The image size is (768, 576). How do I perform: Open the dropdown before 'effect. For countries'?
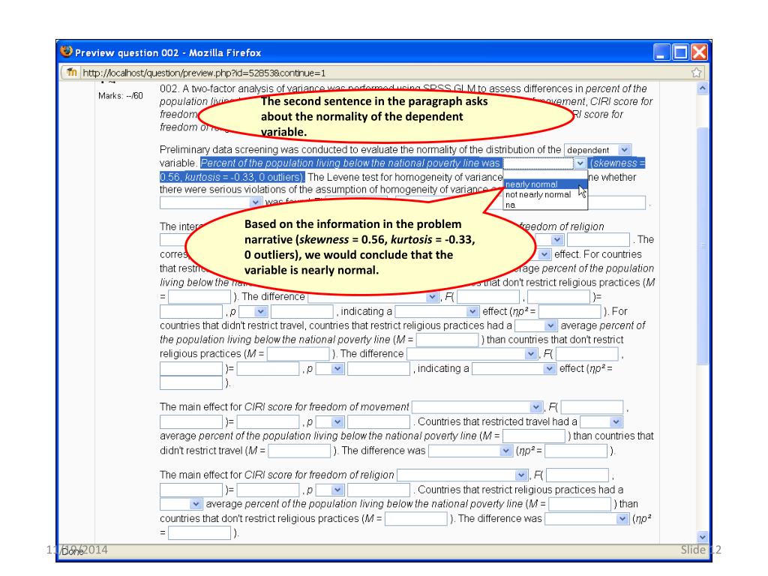click(x=544, y=254)
